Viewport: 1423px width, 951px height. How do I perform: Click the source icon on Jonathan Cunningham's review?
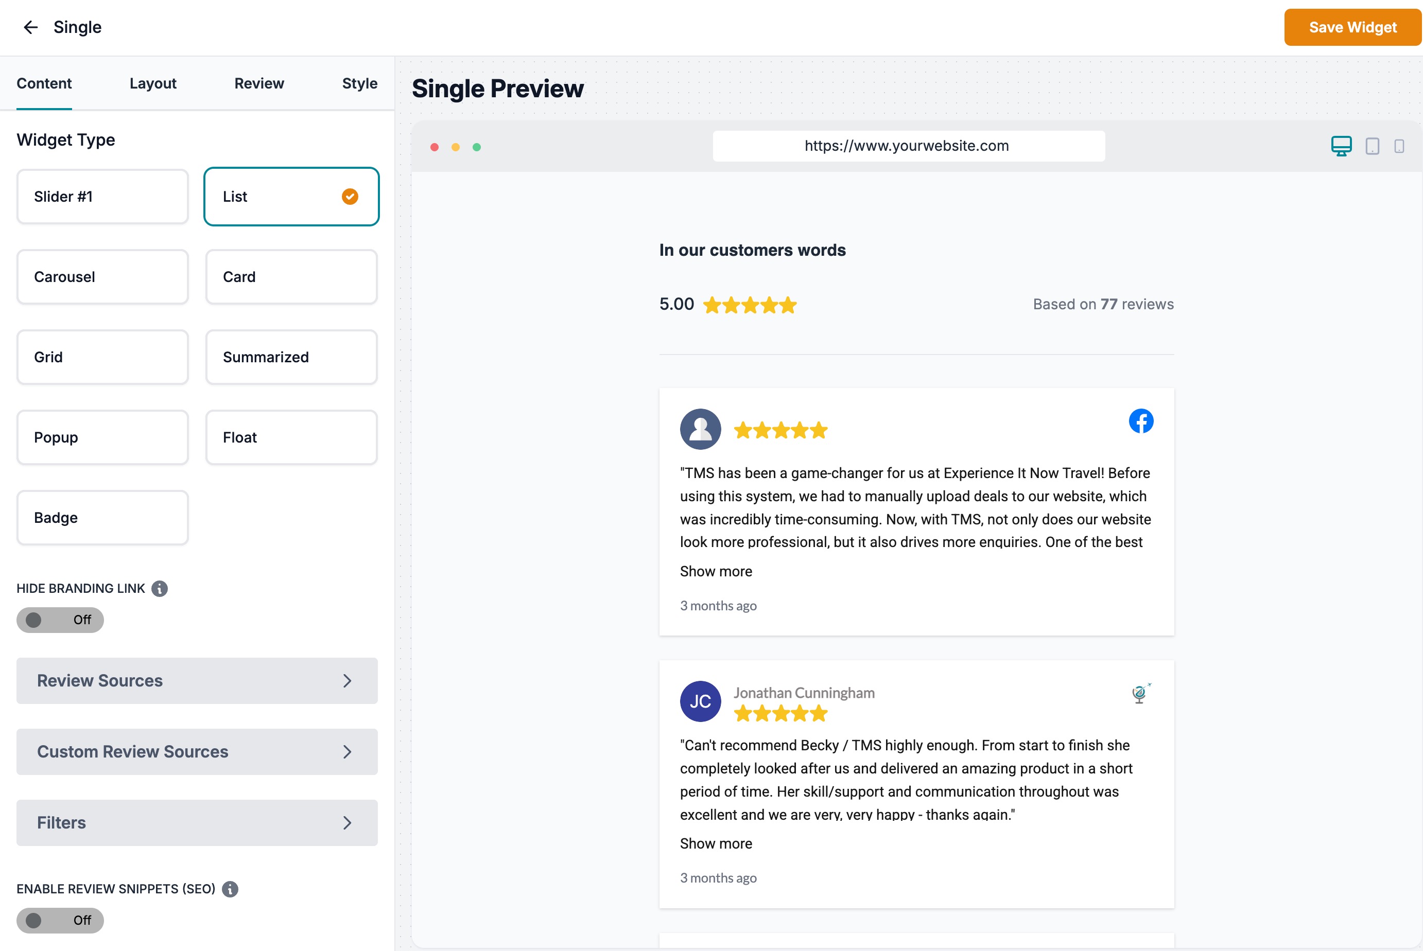click(1141, 693)
